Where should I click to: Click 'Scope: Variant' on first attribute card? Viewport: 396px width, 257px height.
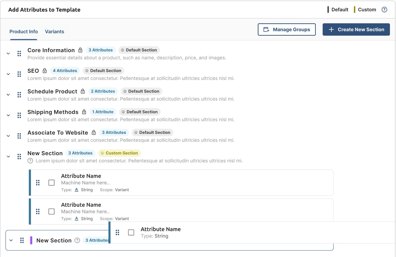coord(114,190)
